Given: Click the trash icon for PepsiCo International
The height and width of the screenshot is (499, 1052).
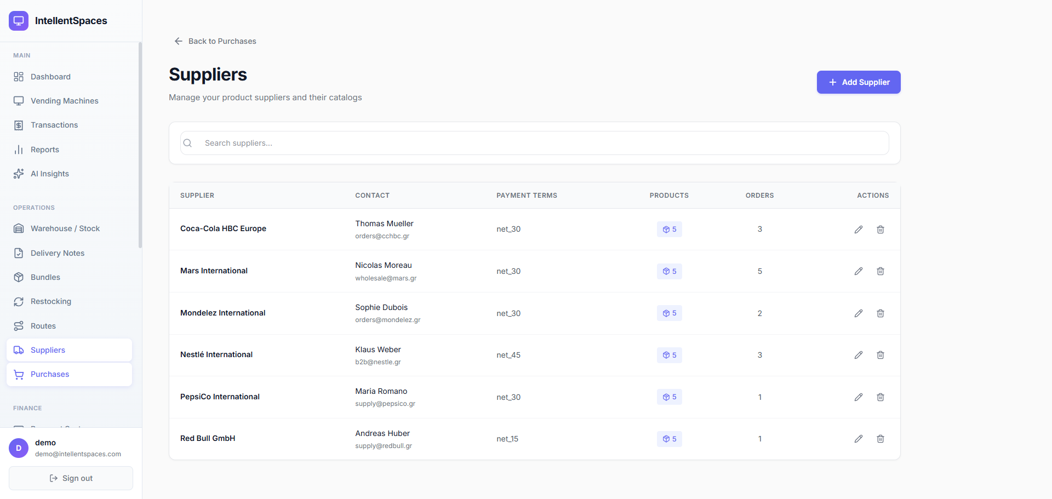Looking at the screenshot, I should click(881, 397).
